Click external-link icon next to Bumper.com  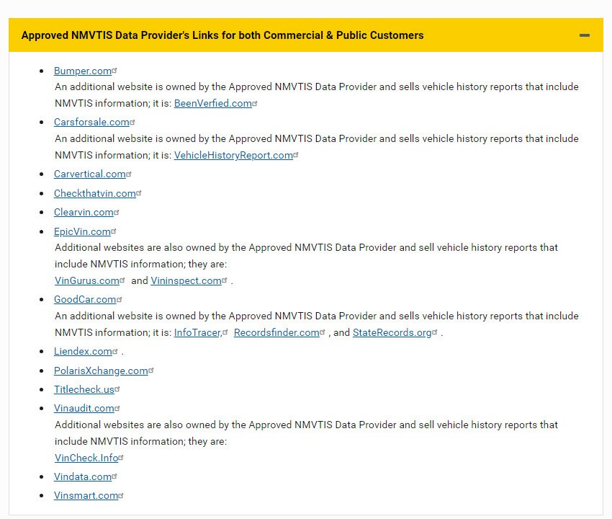pos(114,71)
